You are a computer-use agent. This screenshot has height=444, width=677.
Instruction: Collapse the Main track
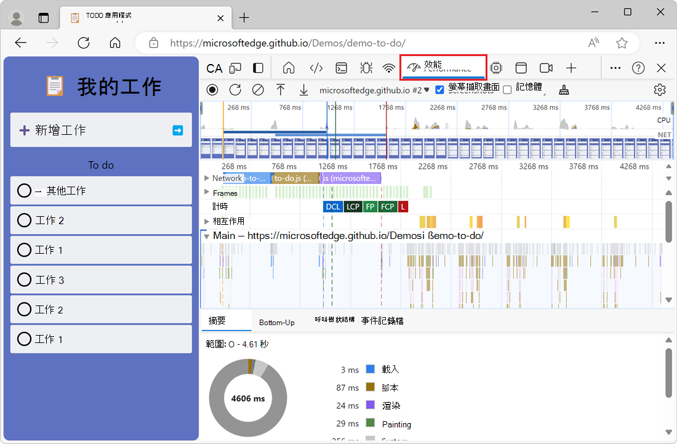click(207, 236)
